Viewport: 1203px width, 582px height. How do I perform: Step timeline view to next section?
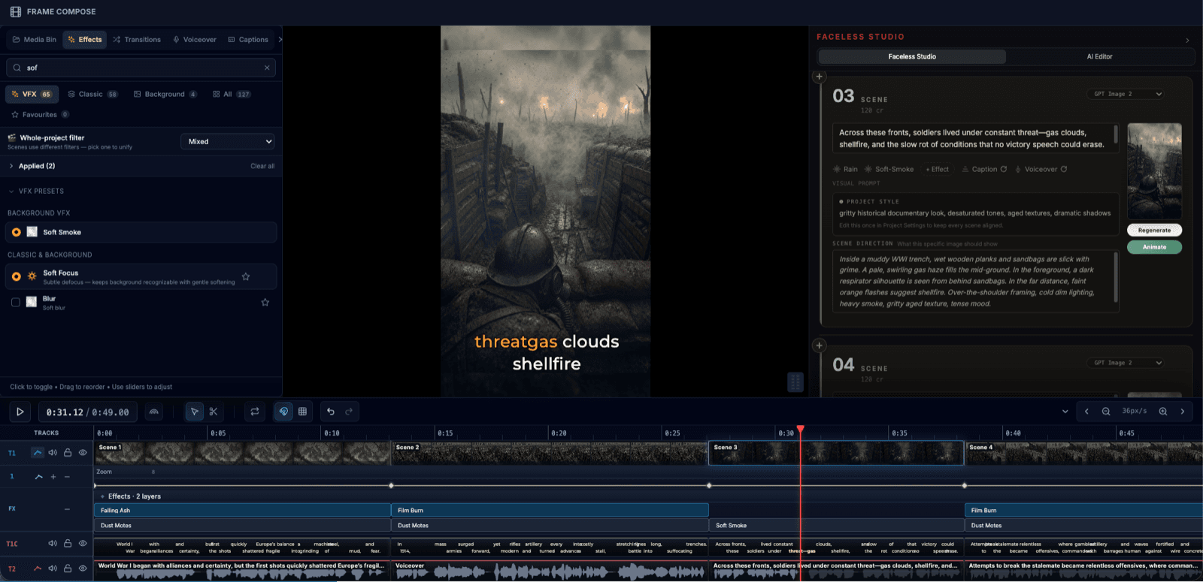pyautogui.click(x=1183, y=412)
